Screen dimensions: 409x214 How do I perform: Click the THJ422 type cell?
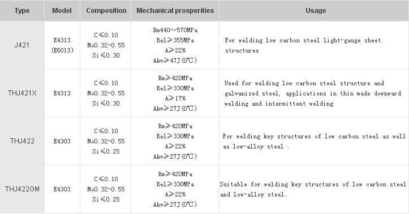tap(22, 141)
